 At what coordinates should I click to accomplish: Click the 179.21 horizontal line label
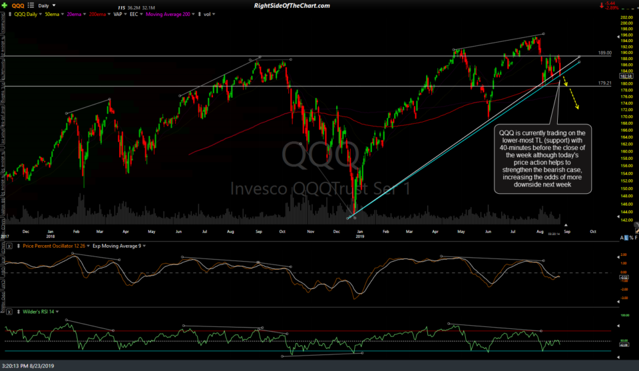point(605,83)
